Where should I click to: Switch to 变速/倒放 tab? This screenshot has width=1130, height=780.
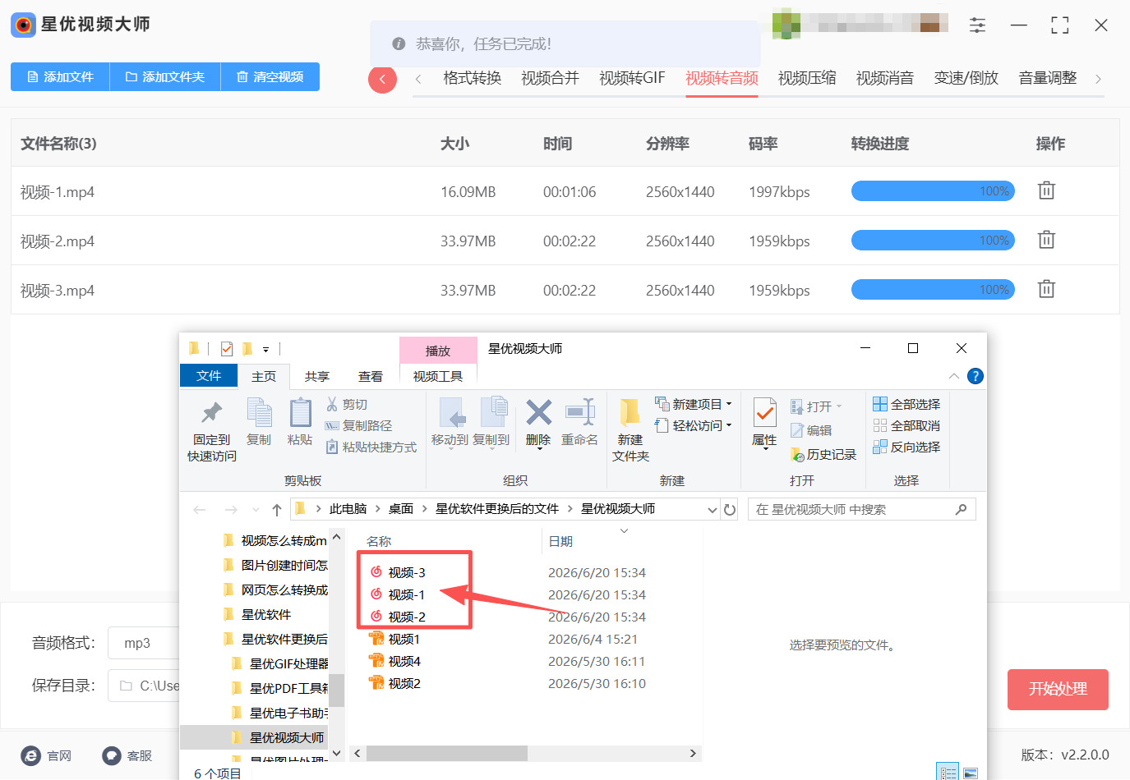point(966,78)
